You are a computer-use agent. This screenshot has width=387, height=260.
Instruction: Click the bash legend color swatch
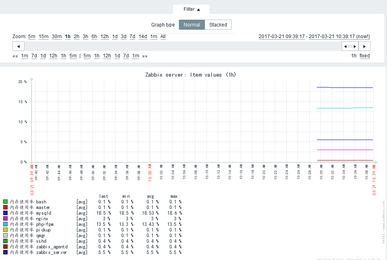pyautogui.click(x=6, y=202)
